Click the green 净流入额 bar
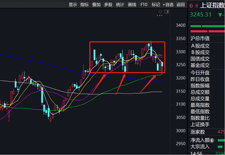Screen dimensions: 225x155 click(221, 140)
